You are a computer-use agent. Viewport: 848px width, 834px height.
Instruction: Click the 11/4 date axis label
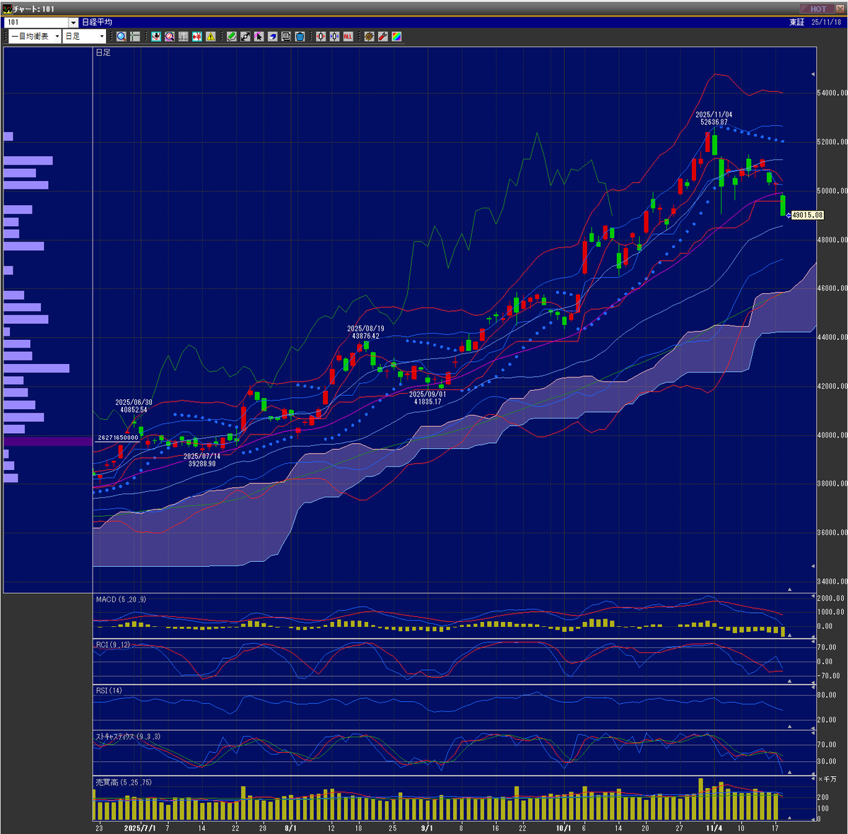tap(714, 828)
